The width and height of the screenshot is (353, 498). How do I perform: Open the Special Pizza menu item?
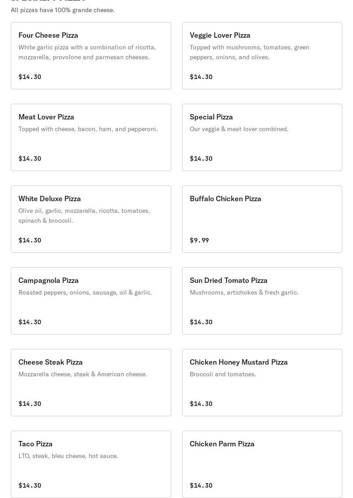click(262, 137)
